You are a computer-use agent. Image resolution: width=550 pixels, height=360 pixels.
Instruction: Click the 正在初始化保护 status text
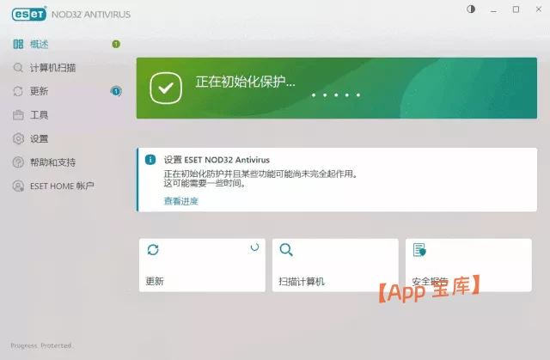(245, 82)
